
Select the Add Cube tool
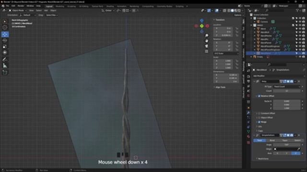pyautogui.click(x=5, y=72)
